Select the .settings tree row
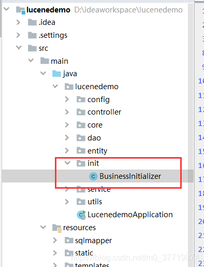The image size is (204, 267). [53, 35]
